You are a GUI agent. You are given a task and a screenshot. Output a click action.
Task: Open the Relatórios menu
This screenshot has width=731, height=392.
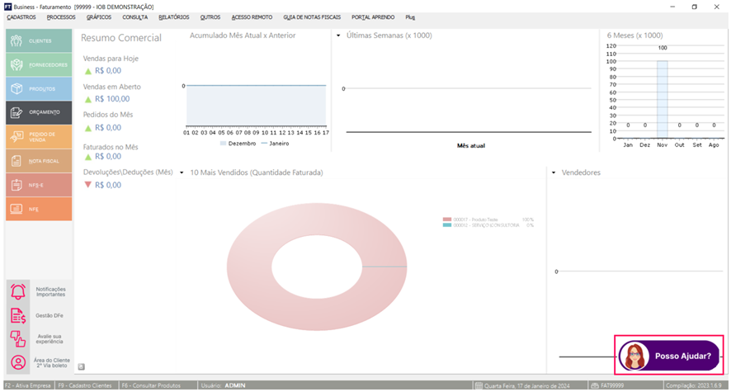tap(173, 17)
